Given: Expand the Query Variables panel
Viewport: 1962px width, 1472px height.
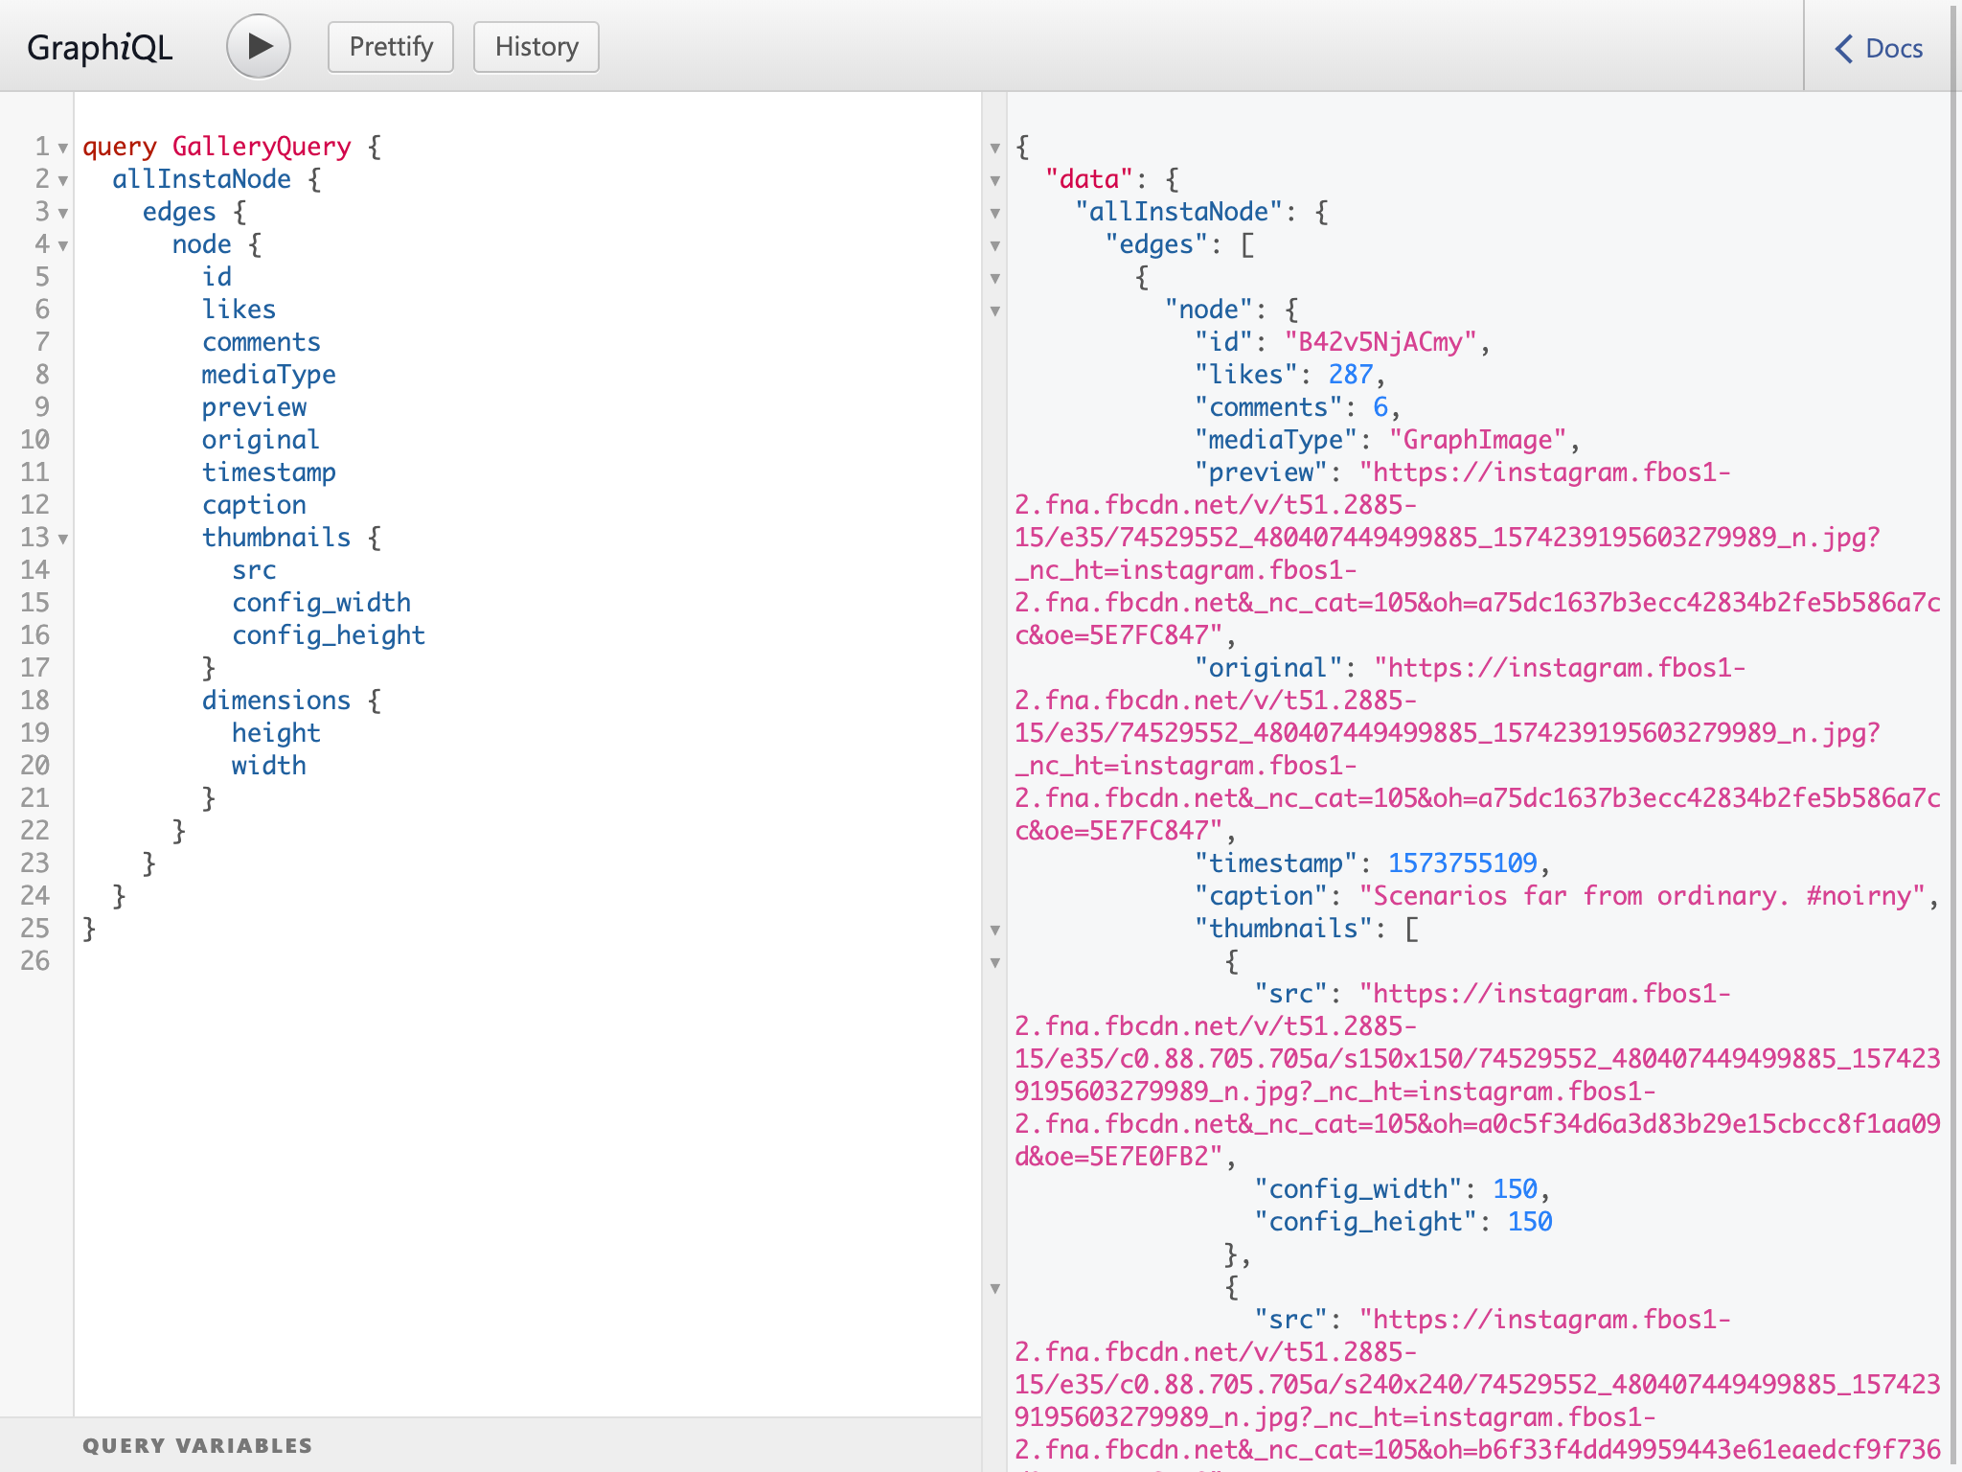Looking at the screenshot, I should pos(196,1445).
